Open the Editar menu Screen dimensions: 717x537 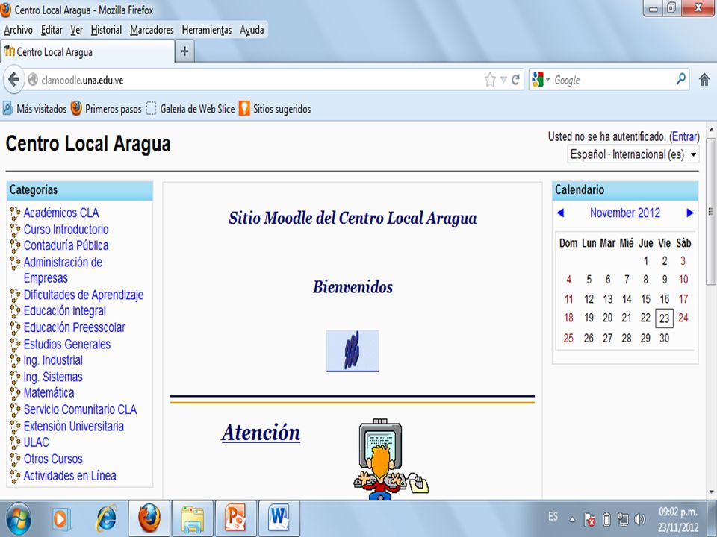tap(52, 30)
